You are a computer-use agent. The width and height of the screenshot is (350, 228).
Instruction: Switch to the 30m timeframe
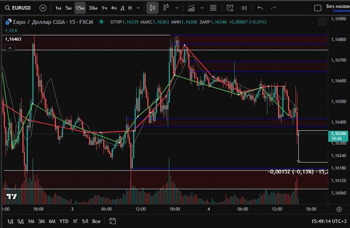[x=93, y=8]
